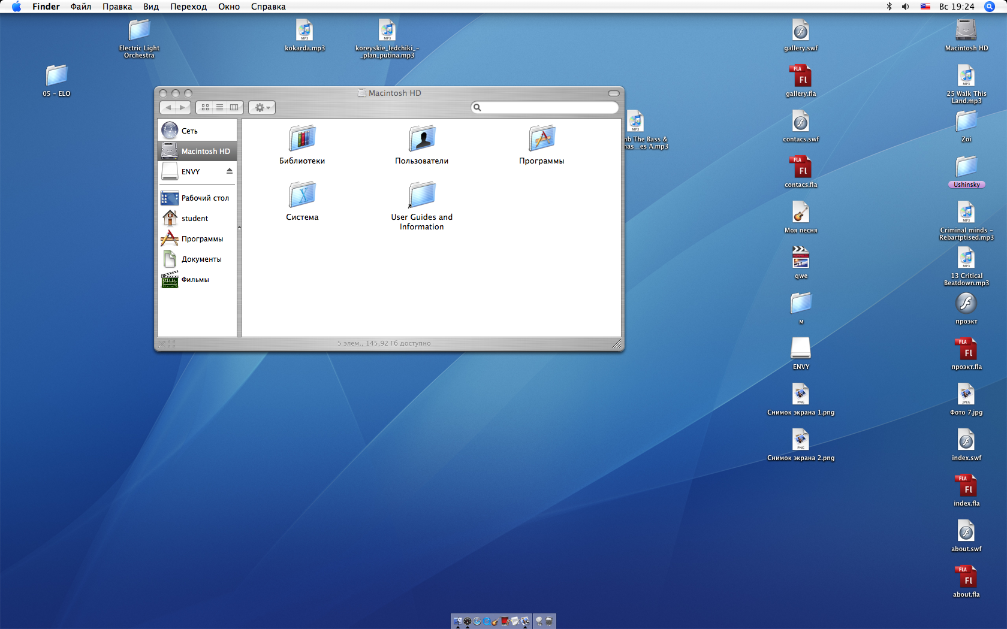This screenshot has width=1007, height=629.
Task: Select 25 Walk This Land.mp3
Action: [966, 84]
